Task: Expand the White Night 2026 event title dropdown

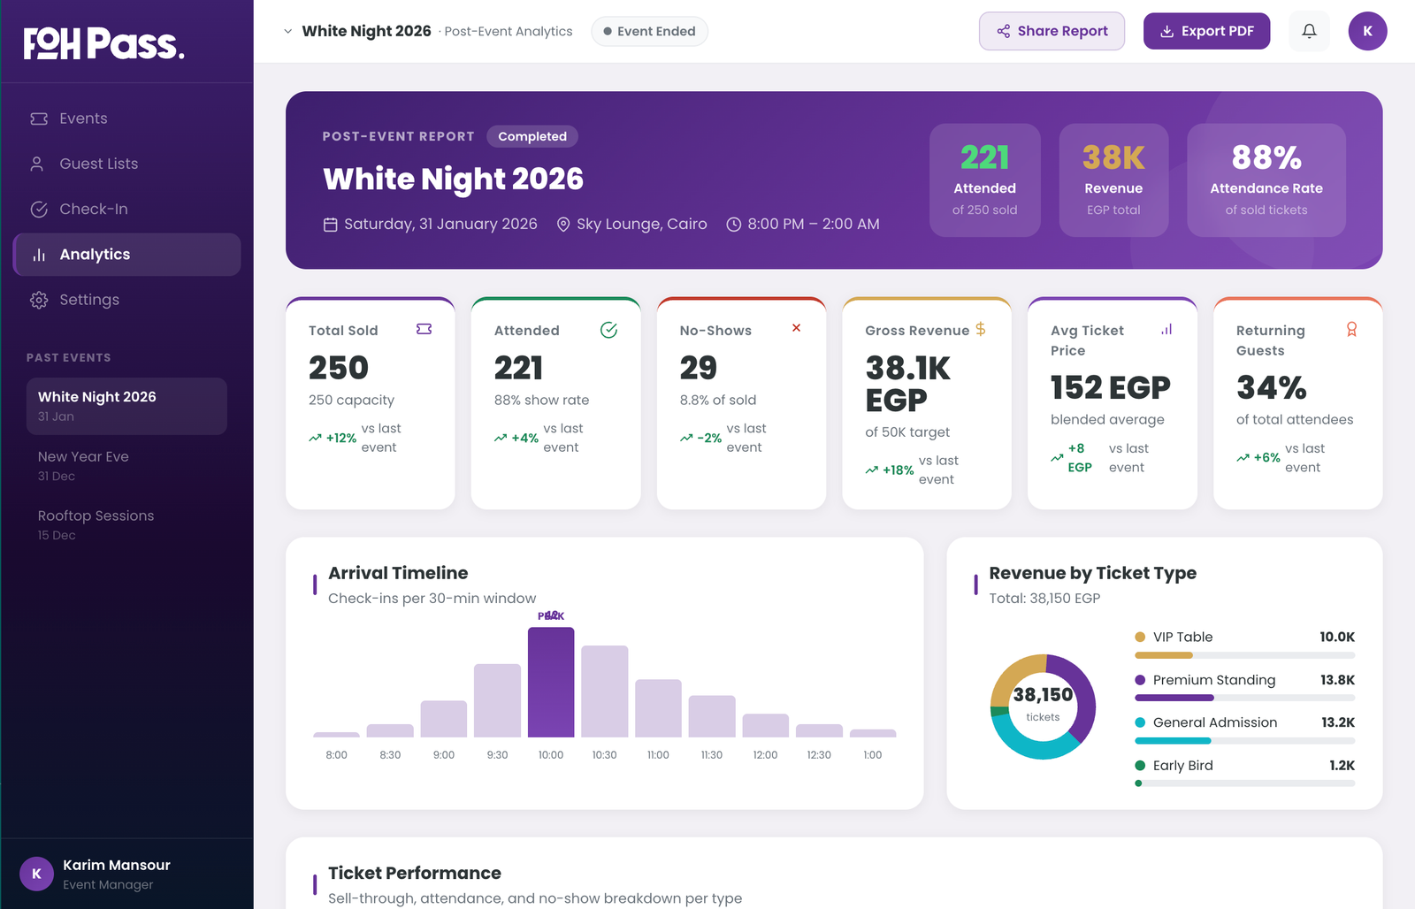Action: coord(287,30)
